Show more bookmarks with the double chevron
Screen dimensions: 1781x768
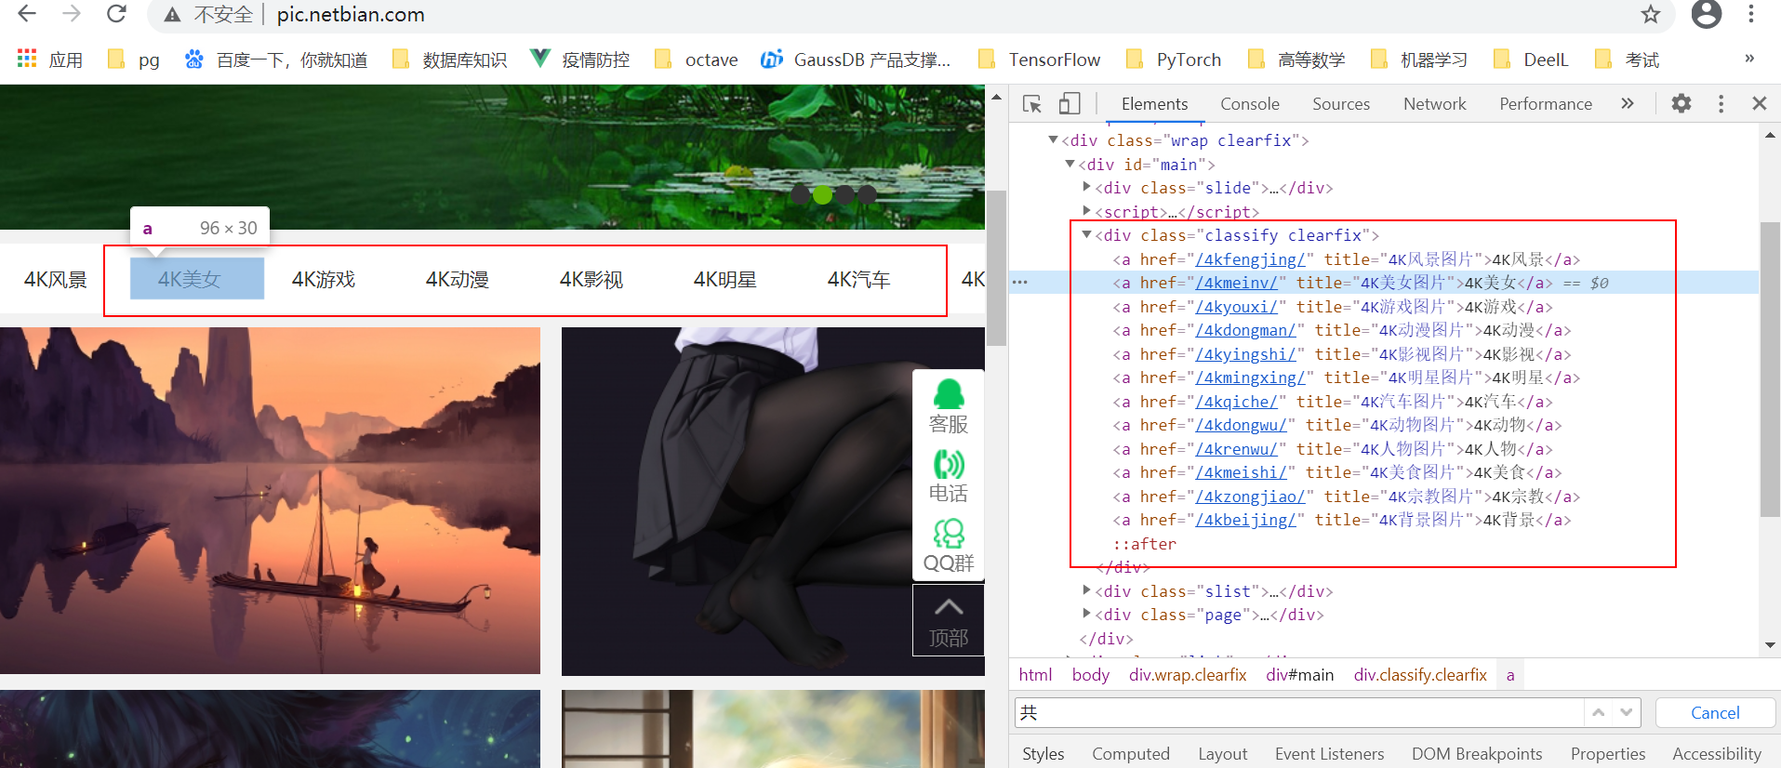[1749, 59]
